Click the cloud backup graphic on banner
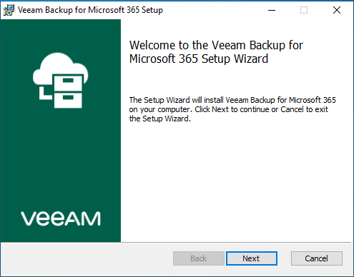Viewport: 354px width, 277px height. click(61, 80)
